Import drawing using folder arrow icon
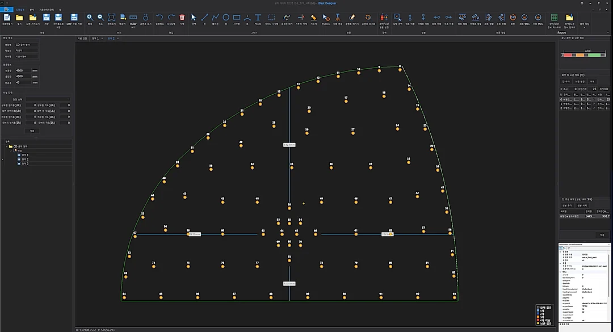The height and width of the screenshot is (332, 613). coord(33,18)
